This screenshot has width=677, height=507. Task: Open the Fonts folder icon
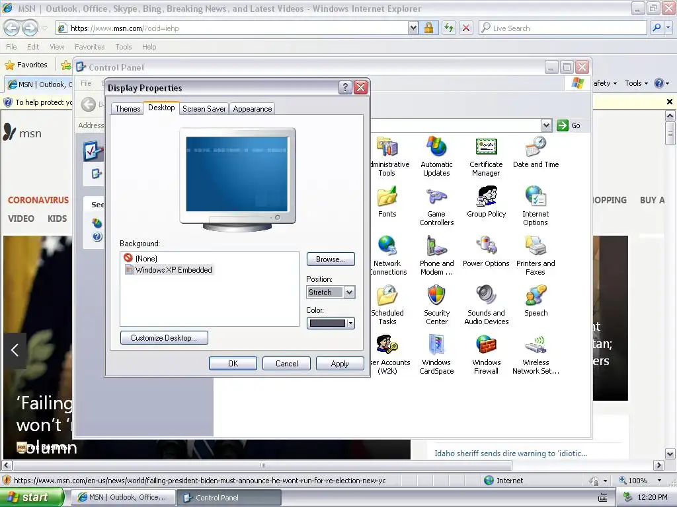[x=387, y=202]
